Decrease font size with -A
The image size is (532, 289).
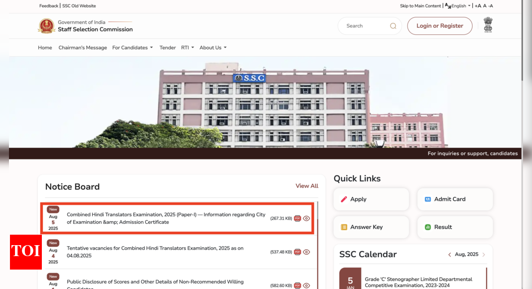pos(491,6)
